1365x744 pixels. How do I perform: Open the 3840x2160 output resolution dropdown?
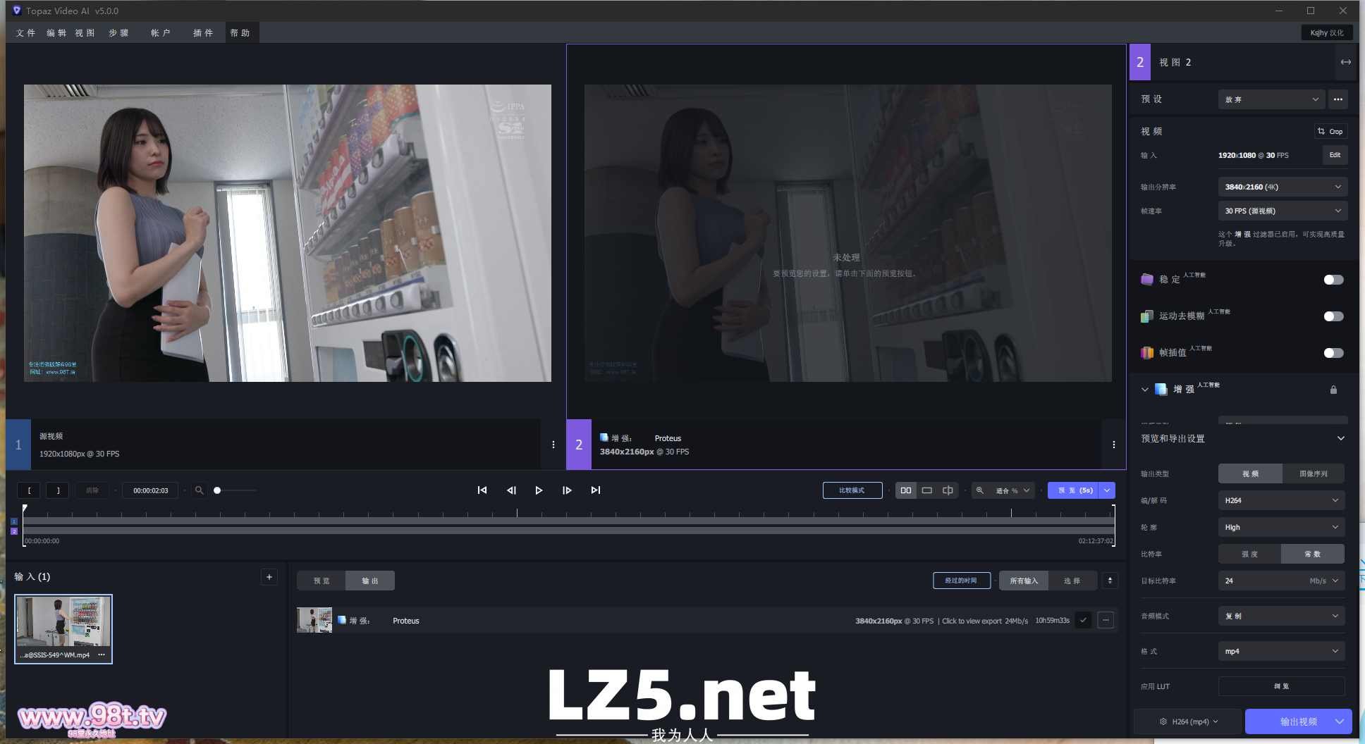pos(1281,187)
